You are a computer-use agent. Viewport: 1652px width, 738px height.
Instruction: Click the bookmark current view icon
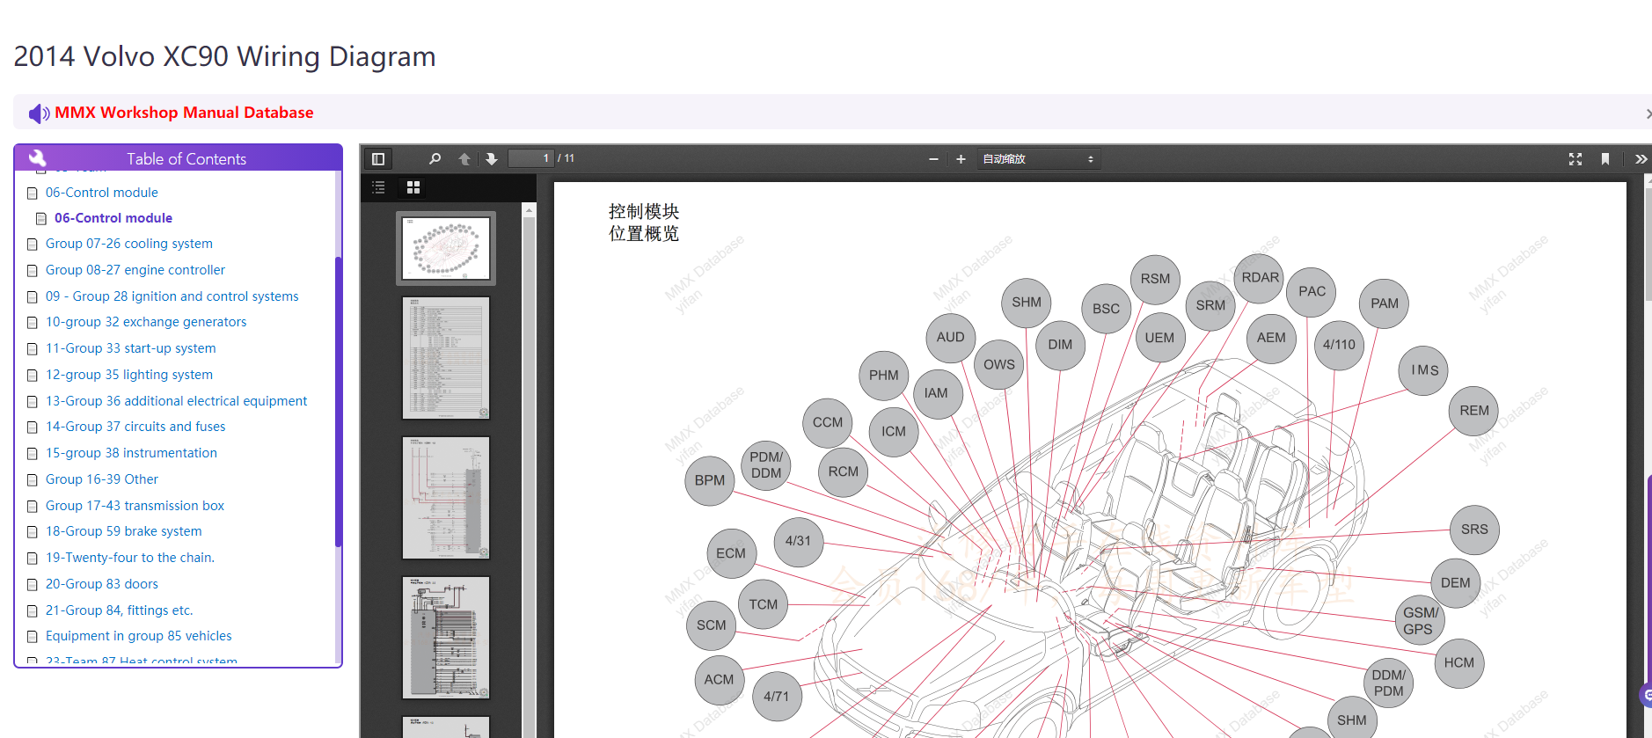click(1605, 159)
